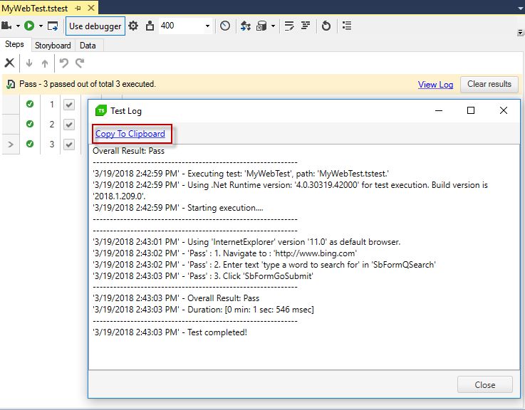Open test settings gear icon
Viewport: 525px width, 410px height.
point(133,26)
